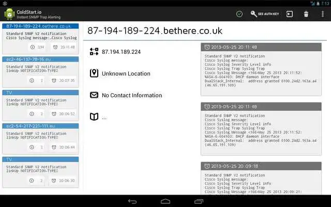
Task: Open trap entry dated 2013-05-25 20:09:18
Action: [261, 166]
